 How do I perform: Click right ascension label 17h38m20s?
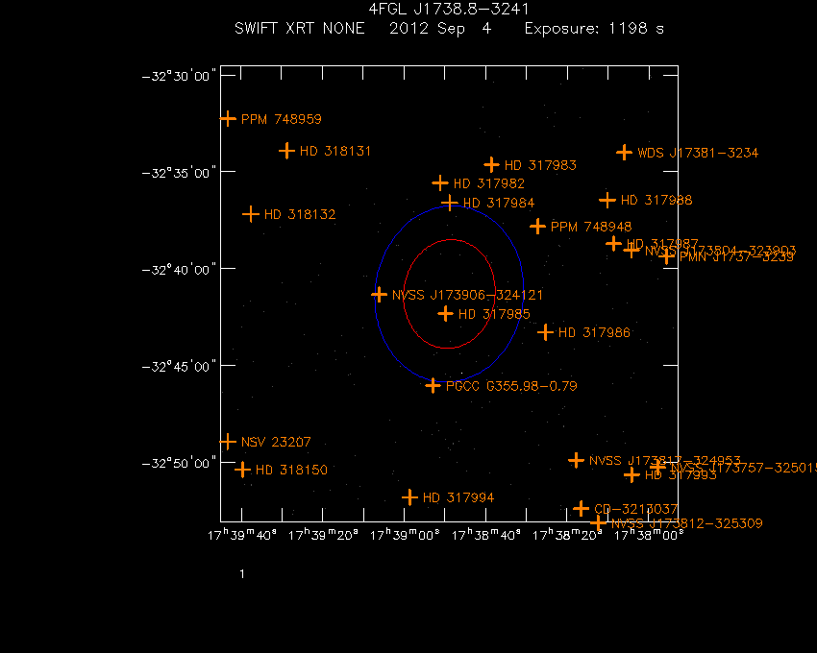[567, 535]
